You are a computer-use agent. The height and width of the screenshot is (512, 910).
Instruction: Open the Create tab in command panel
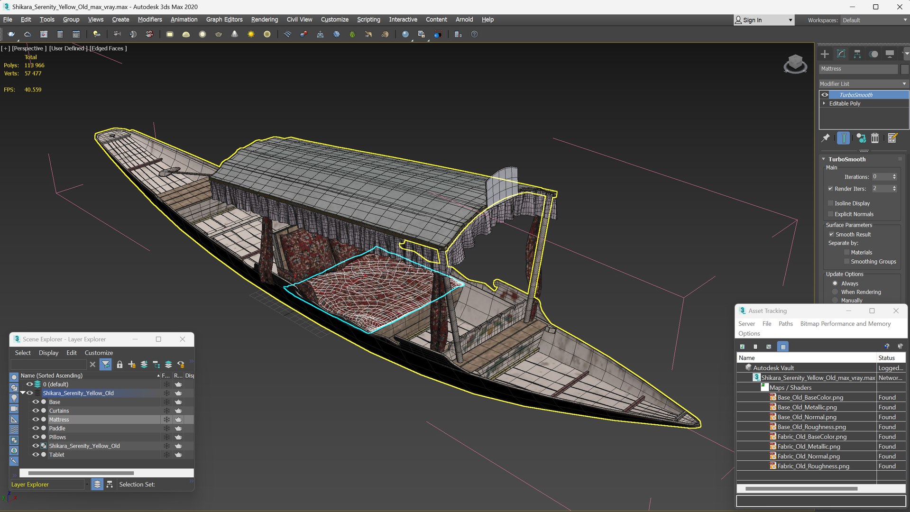pos(825,54)
